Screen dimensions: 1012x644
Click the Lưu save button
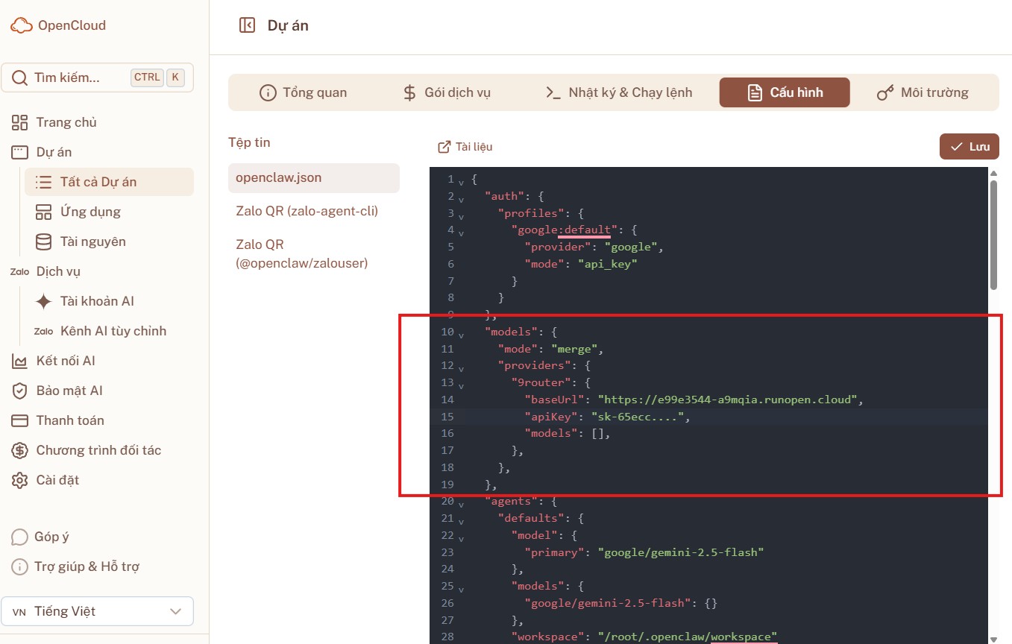click(969, 147)
